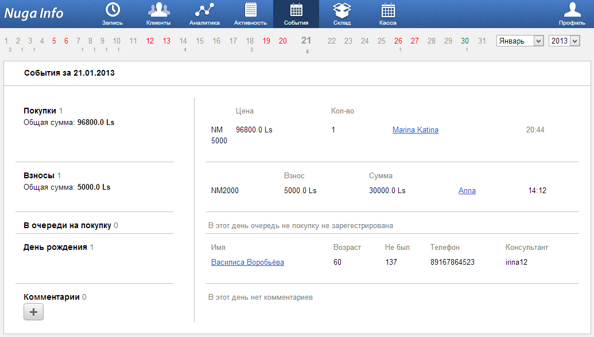Select day 14 in the date strip
The width and height of the screenshot is (594, 337).
coord(183,41)
